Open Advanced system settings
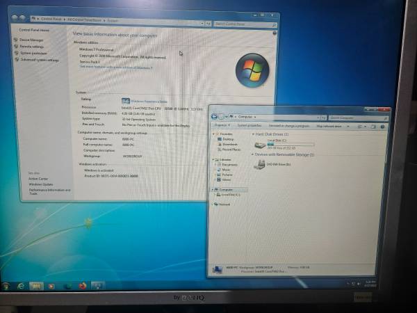The image size is (417, 313). point(39,60)
